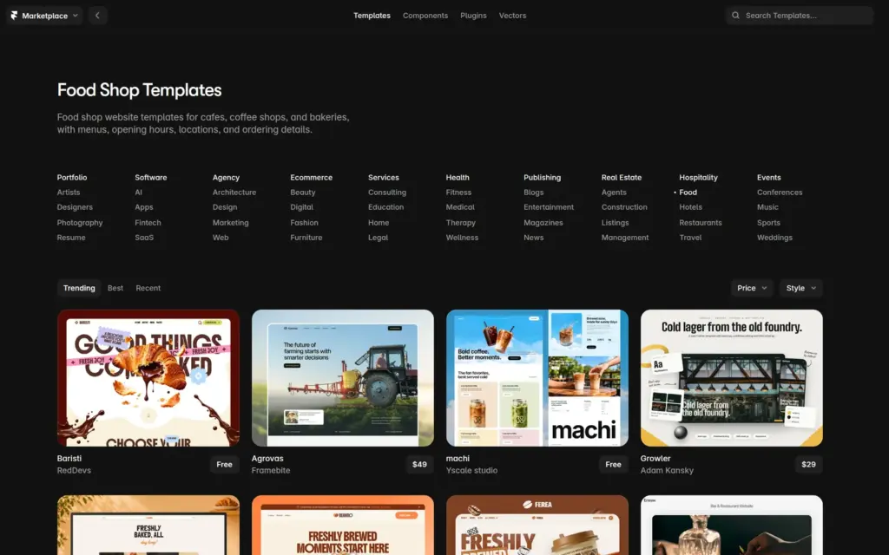Open the Conferences category link

(780, 192)
